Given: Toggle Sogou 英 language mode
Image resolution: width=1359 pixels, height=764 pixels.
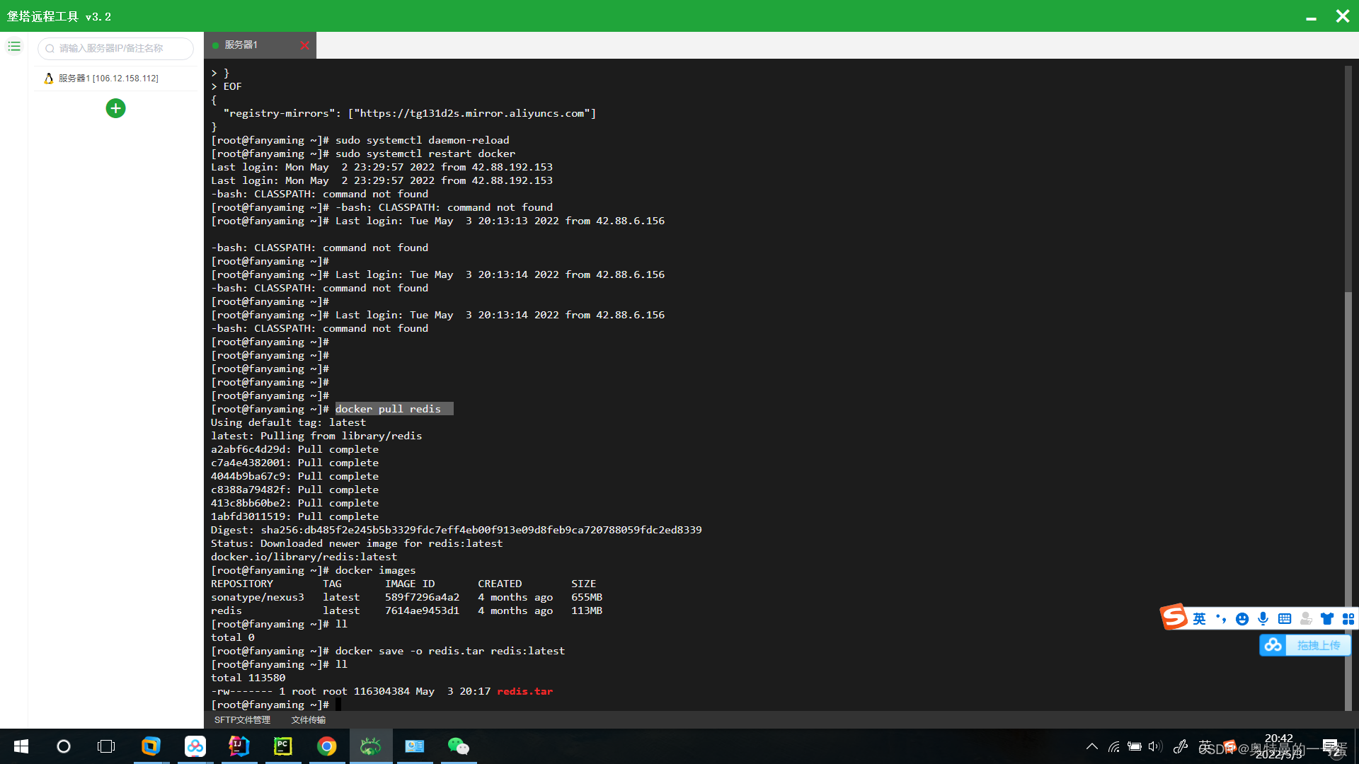Looking at the screenshot, I should point(1199,619).
